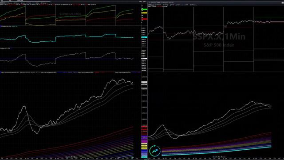
Task: Select the $SPX.X chart window title bar
Action: coord(216,3)
